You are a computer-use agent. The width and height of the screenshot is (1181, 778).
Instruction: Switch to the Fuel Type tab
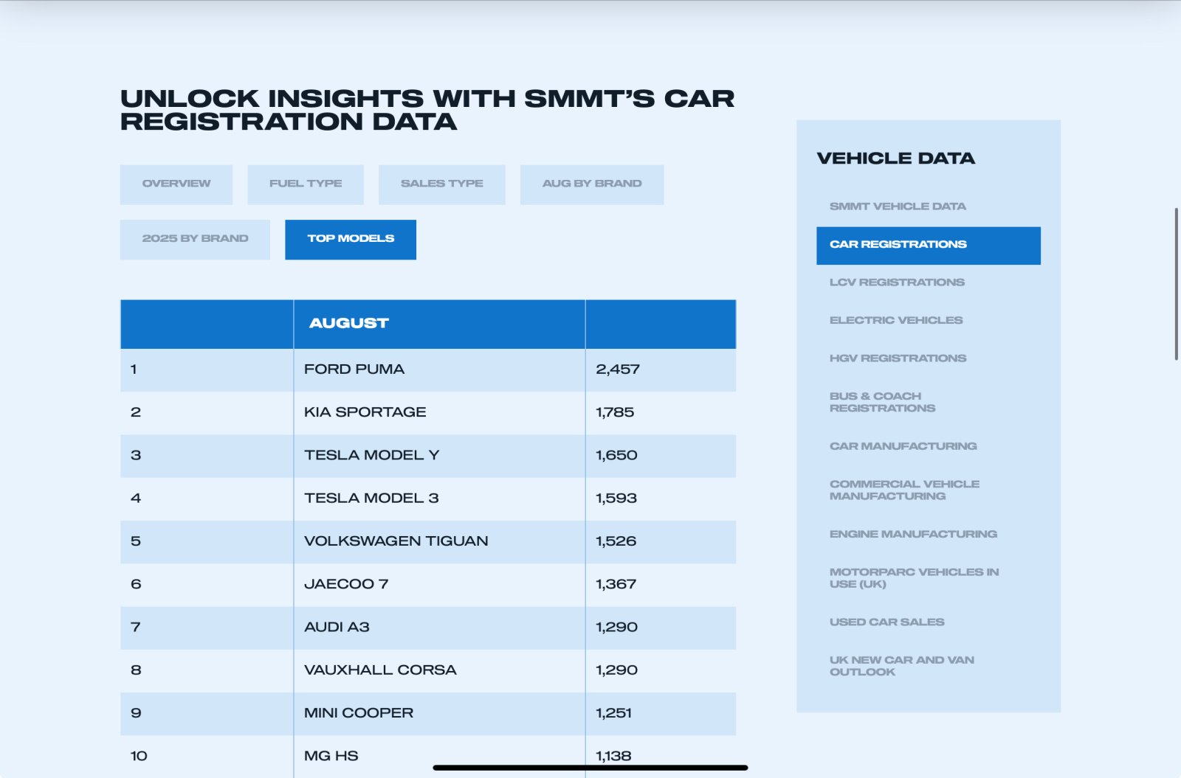[x=306, y=184]
